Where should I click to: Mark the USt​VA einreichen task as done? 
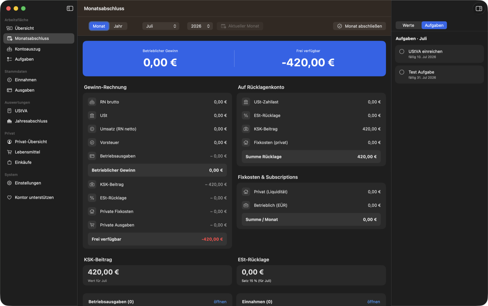click(402, 51)
